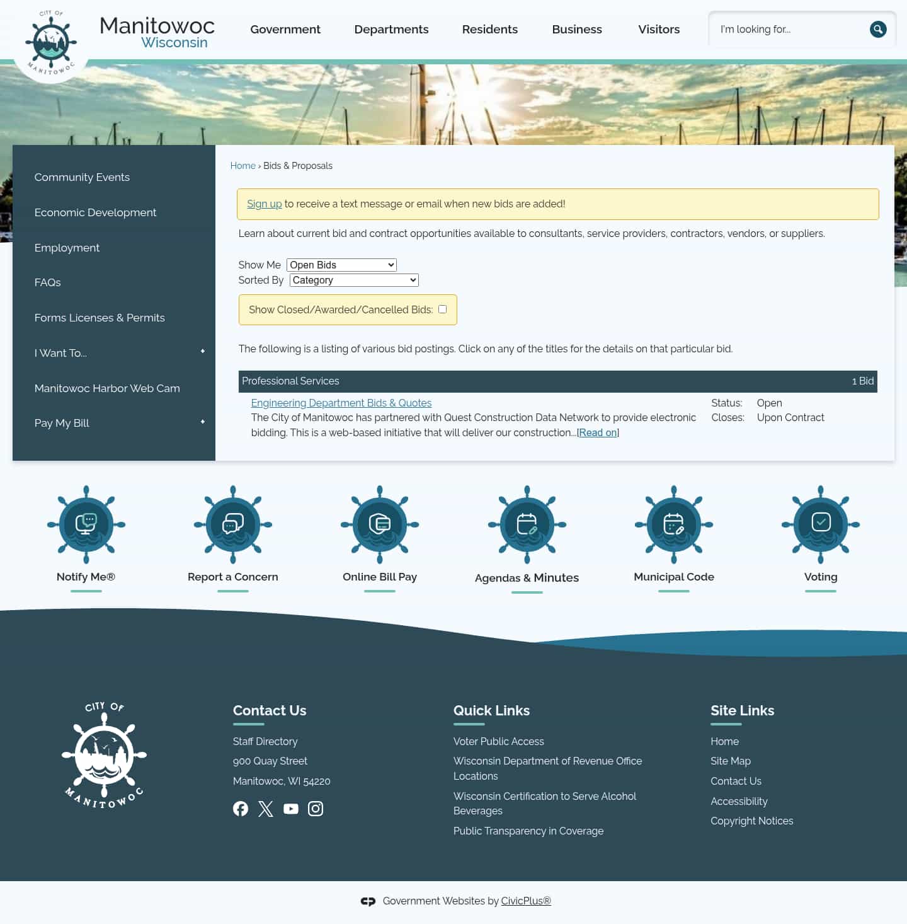Open Facebook social media icon in footer
The height and width of the screenshot is (924, 907).
point(241,809)
